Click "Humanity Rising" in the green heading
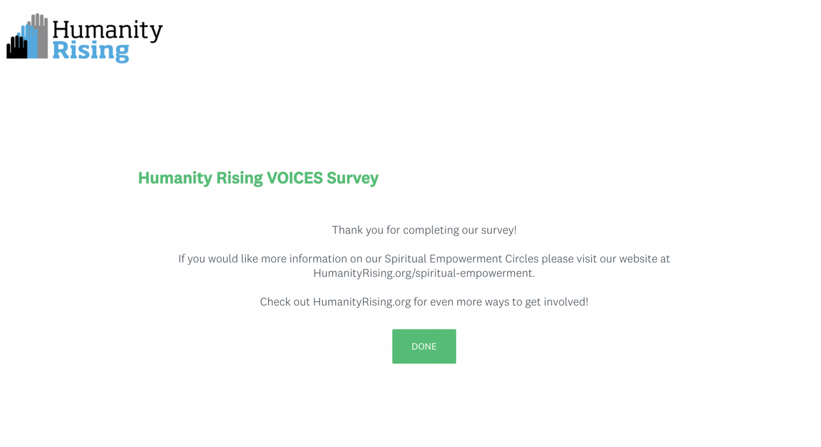 click(200, 178)
